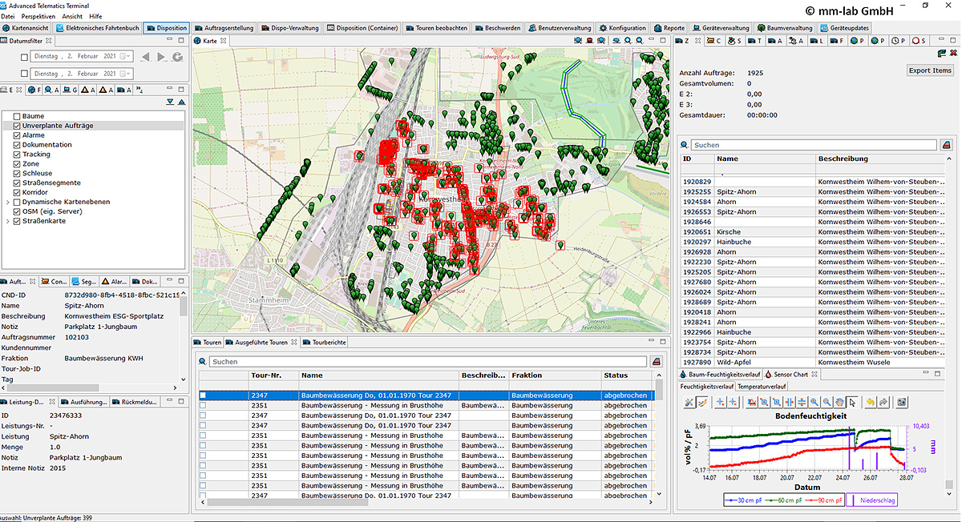962x522 pixels.
Task: Expand the Straßenkarte tree node
Action: [7, 222]
